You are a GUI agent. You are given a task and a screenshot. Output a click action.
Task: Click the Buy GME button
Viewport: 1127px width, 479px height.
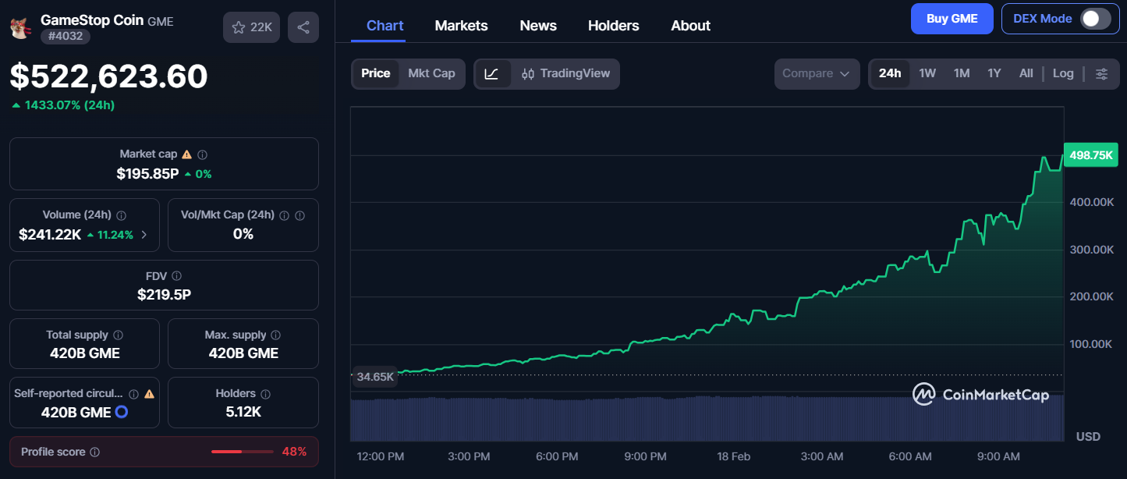[x=952, y=19]
